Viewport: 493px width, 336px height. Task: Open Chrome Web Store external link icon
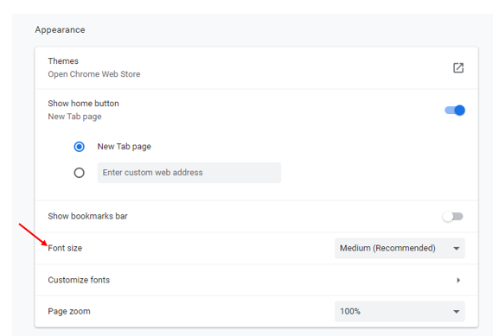click(x=458, y=68)
